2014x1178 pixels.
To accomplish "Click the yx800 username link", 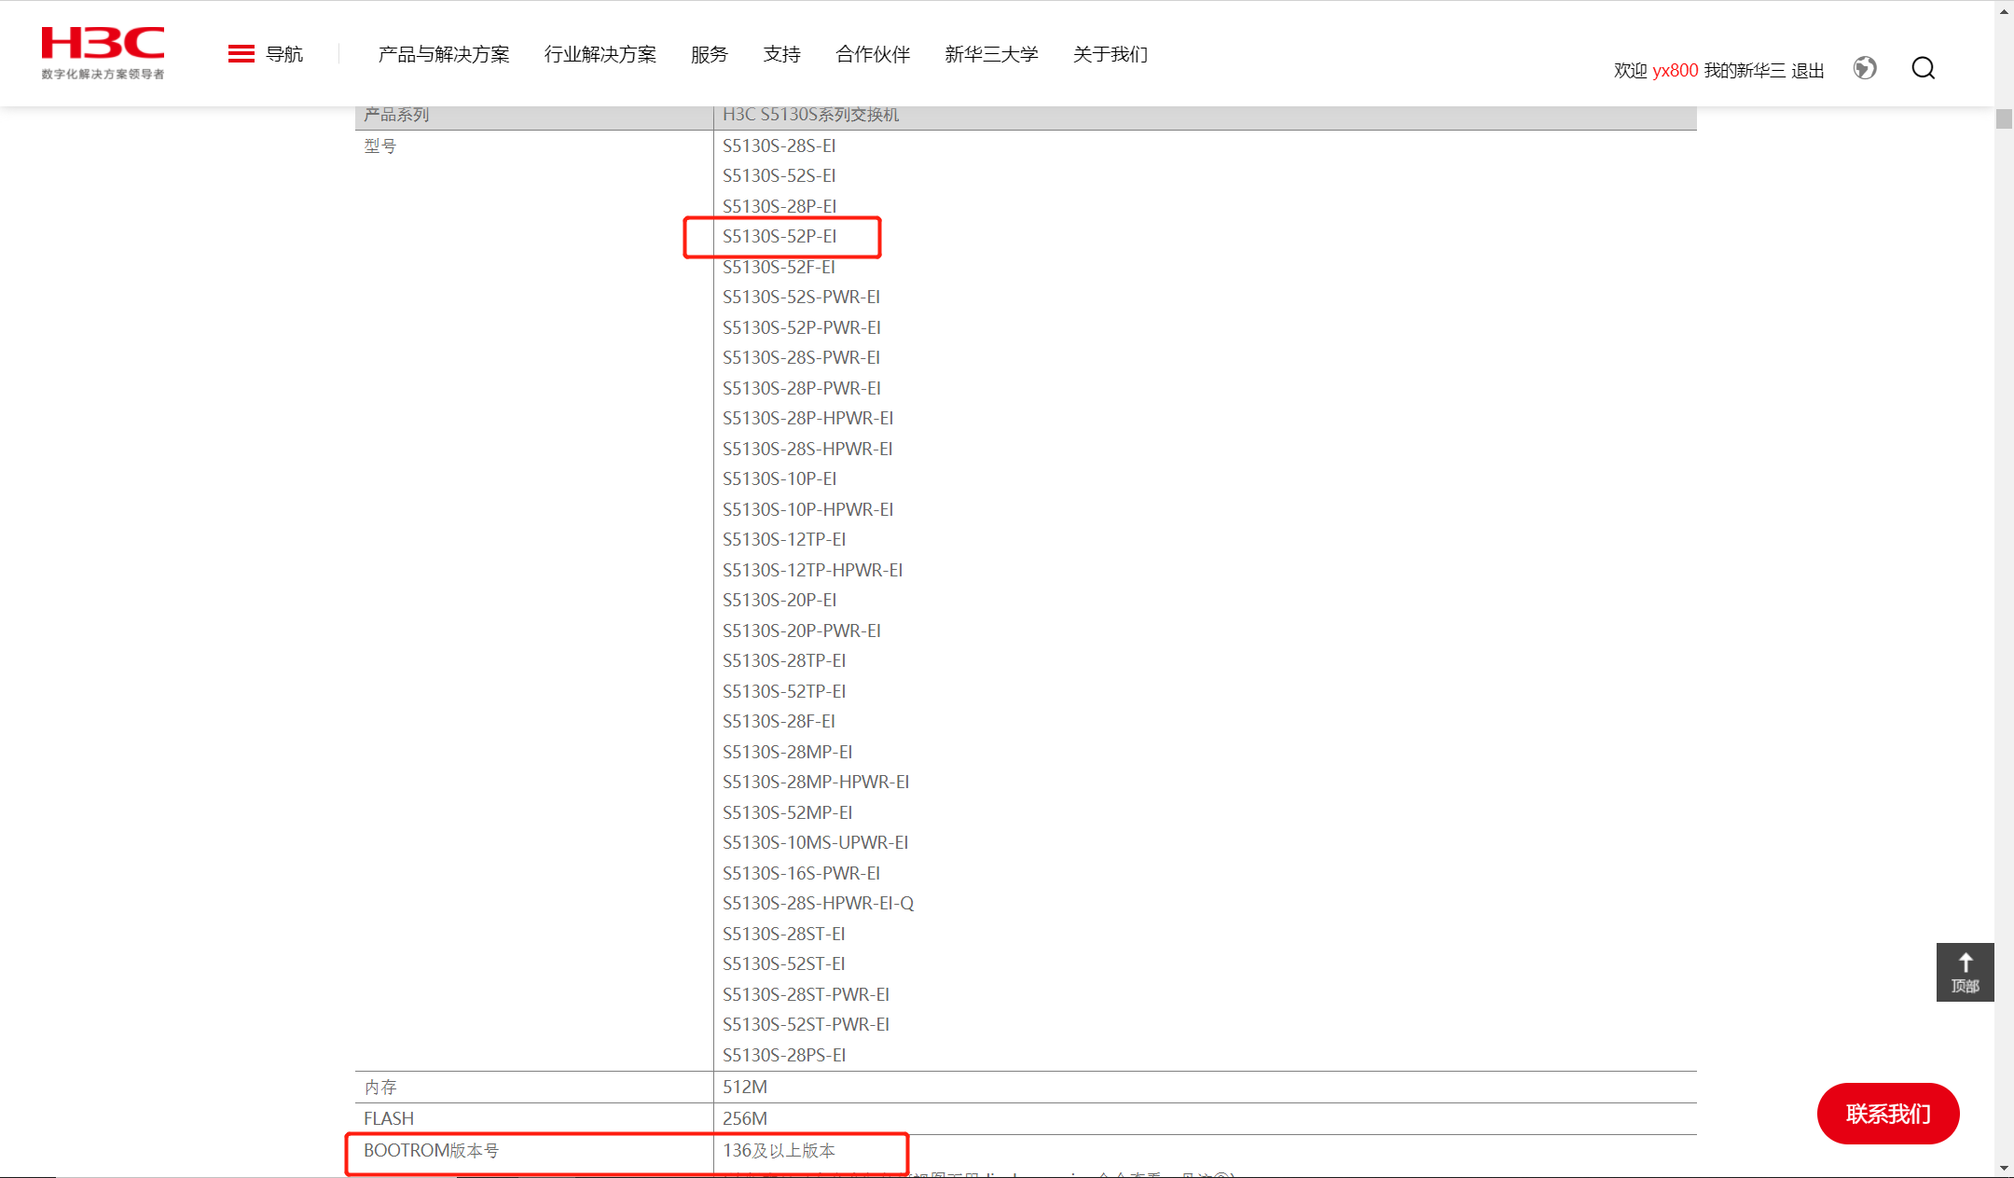I will click(1675, 71).
